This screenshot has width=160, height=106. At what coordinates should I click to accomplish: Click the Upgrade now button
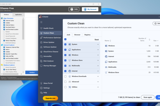point(50,98)
